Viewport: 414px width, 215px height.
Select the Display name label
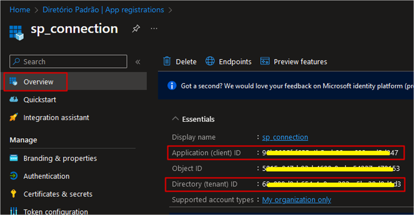(x=193, y=137)
